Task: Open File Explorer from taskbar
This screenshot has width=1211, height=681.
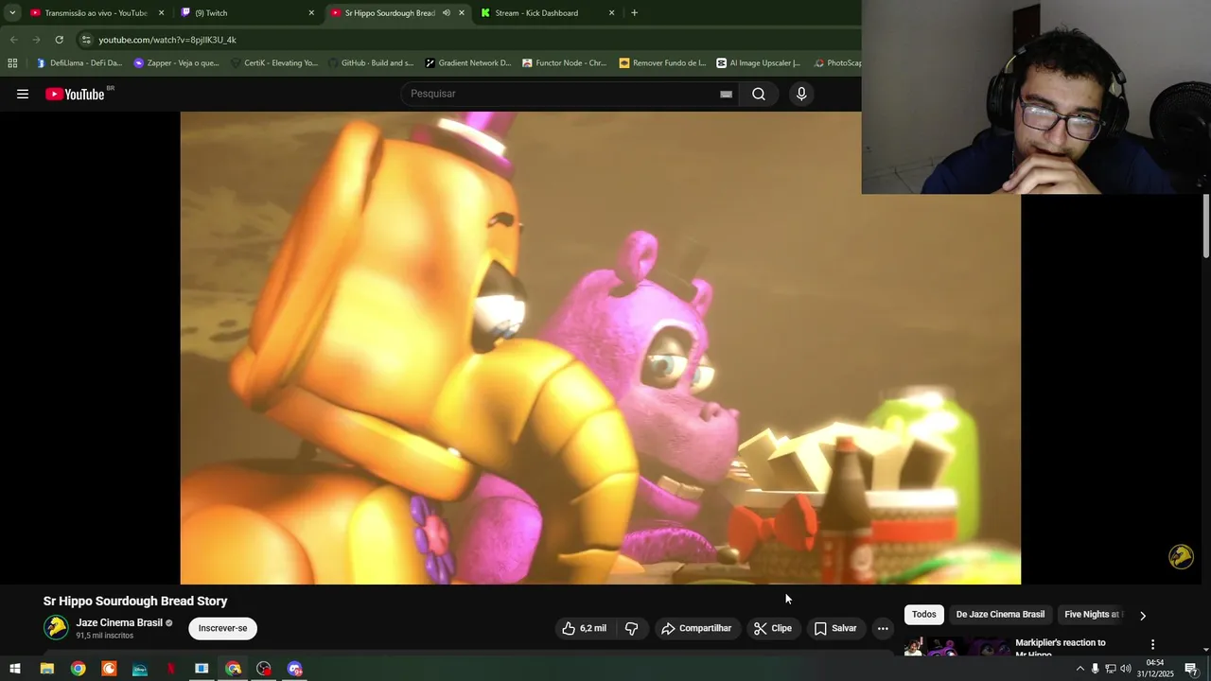Action: pos(46,669)
